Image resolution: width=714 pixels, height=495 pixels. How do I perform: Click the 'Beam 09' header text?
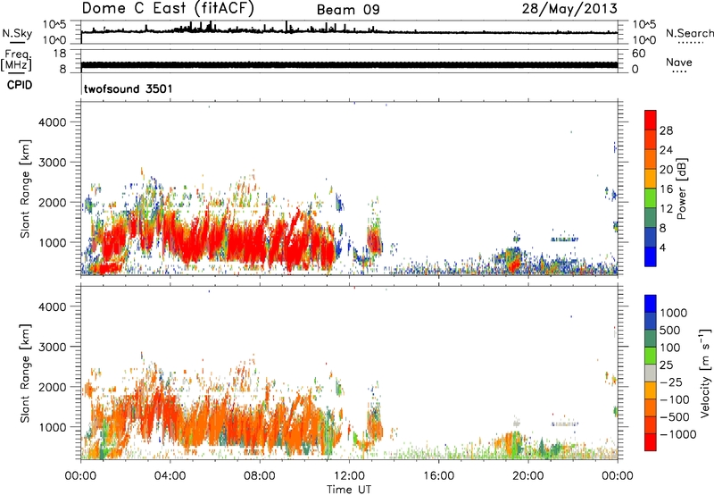point(348,10)
